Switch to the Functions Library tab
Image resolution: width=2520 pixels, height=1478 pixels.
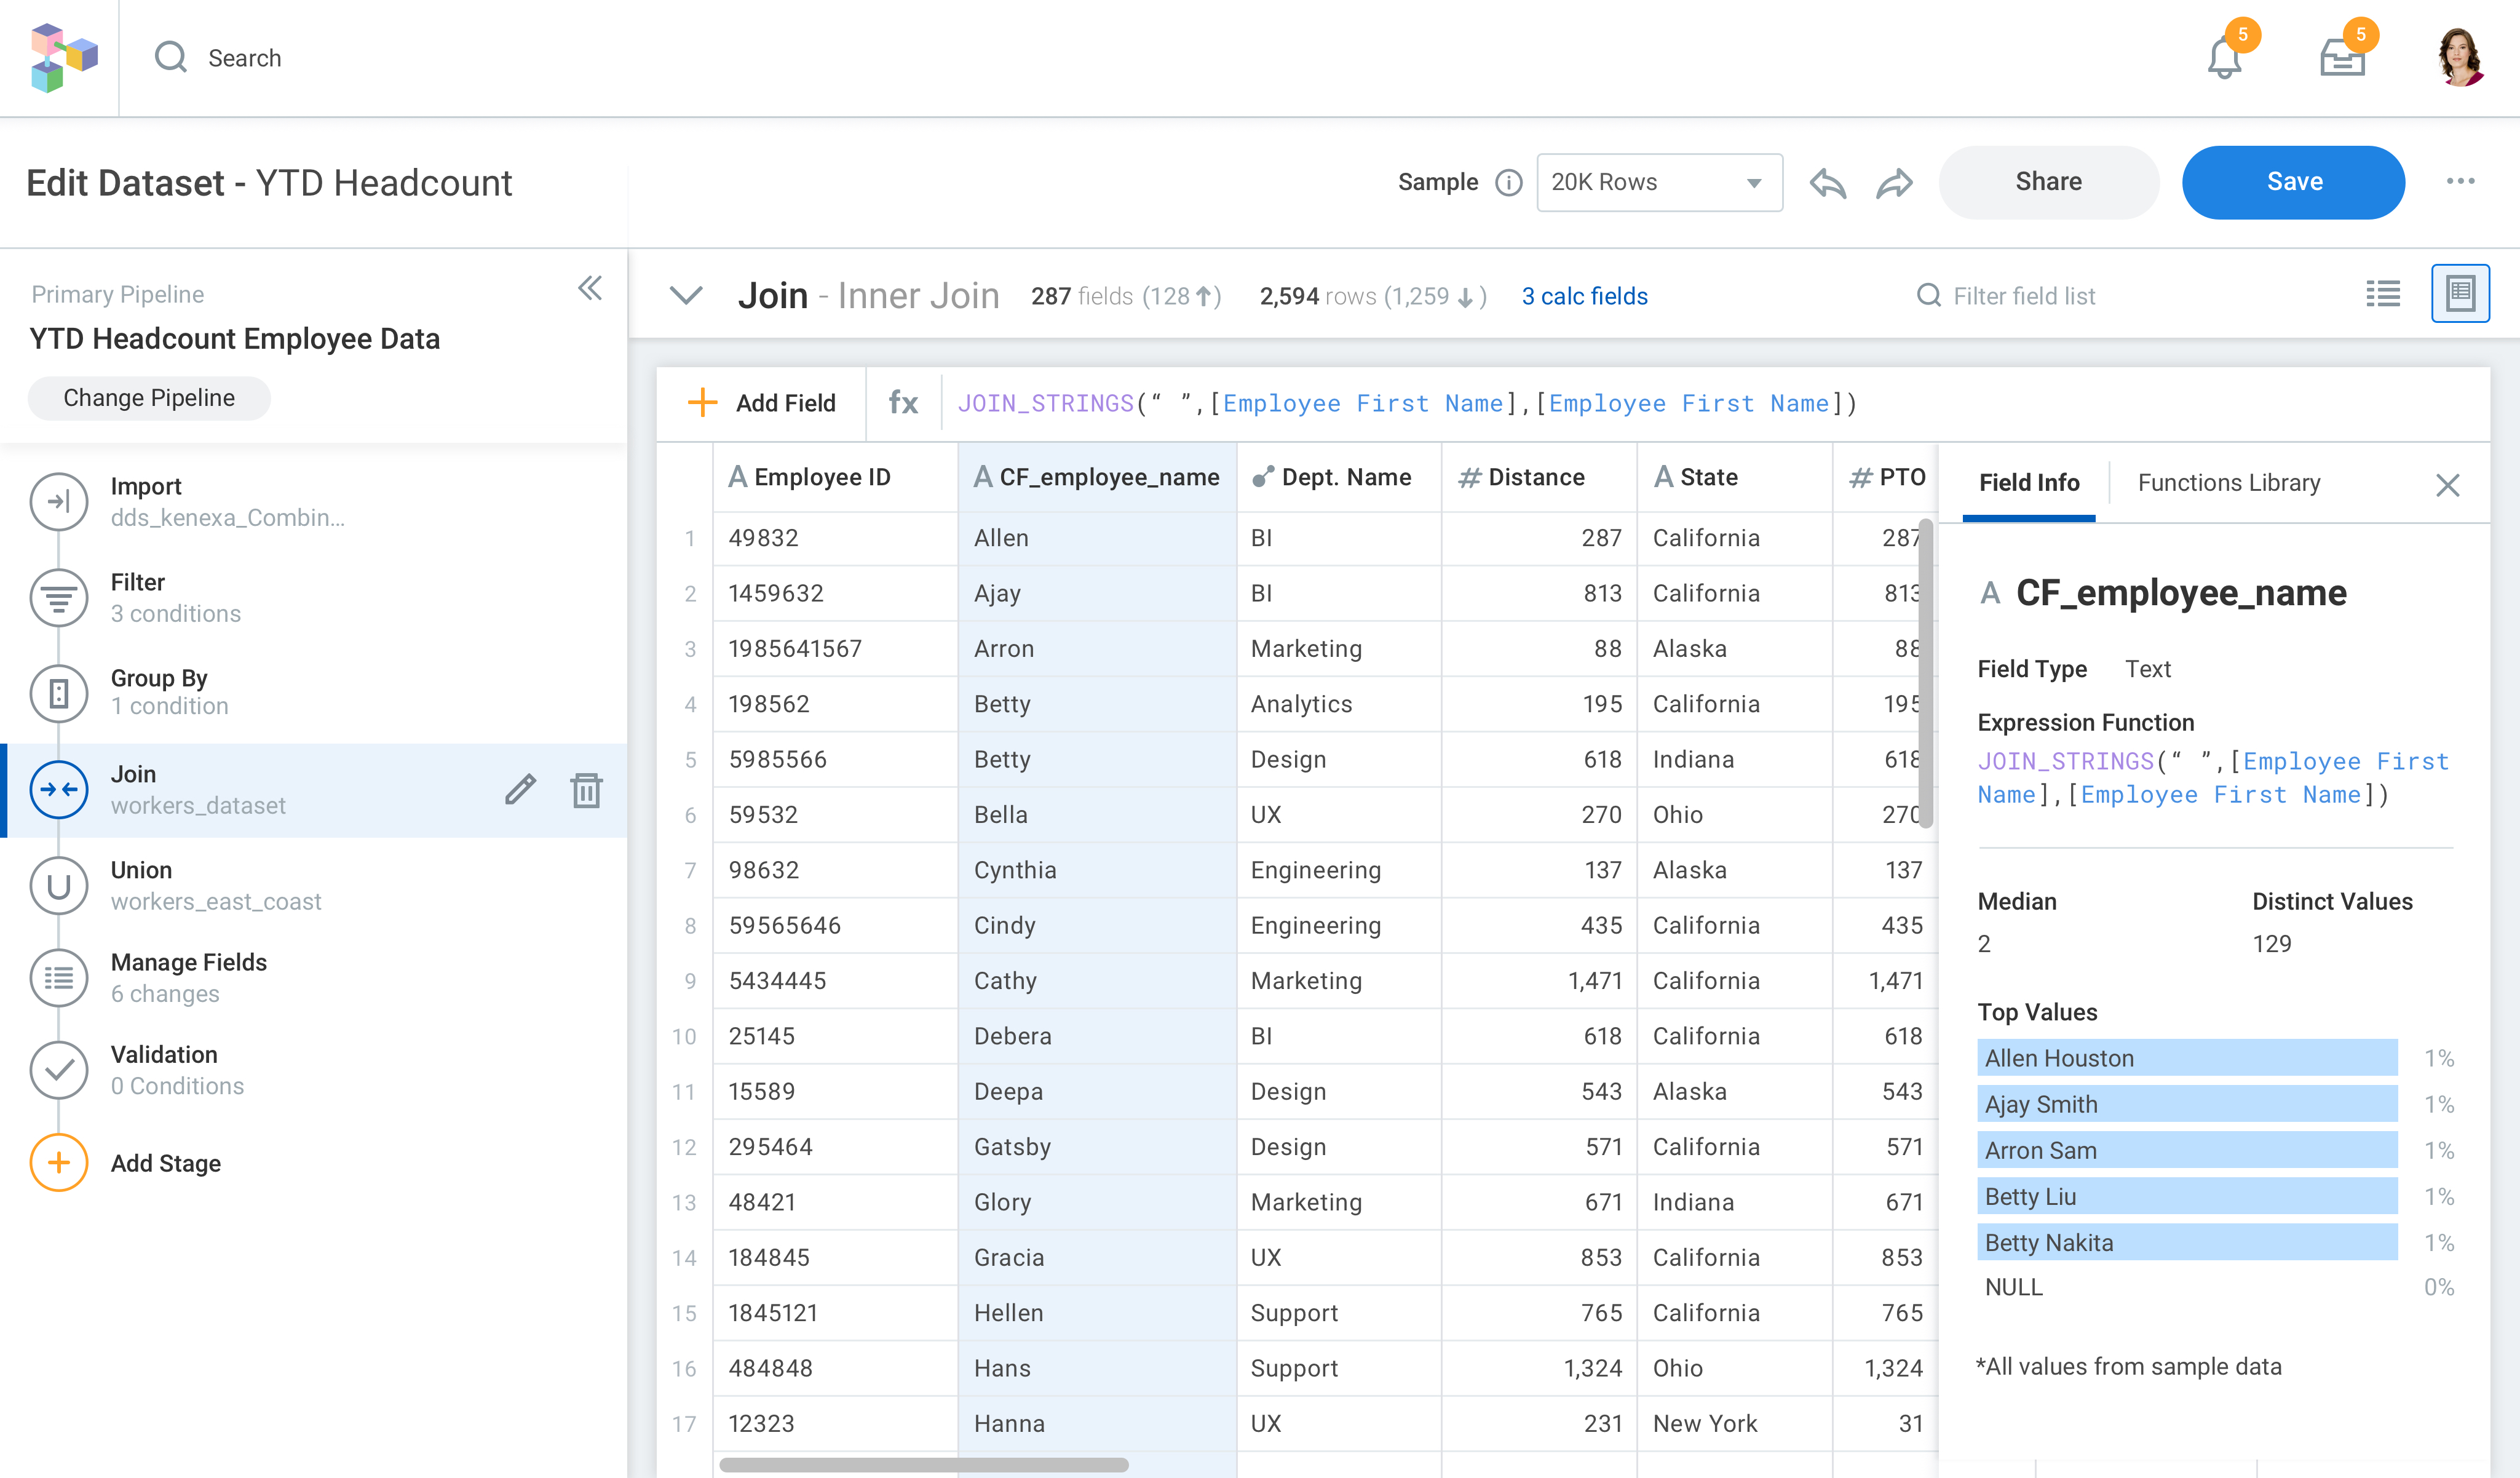(2228, 483)
